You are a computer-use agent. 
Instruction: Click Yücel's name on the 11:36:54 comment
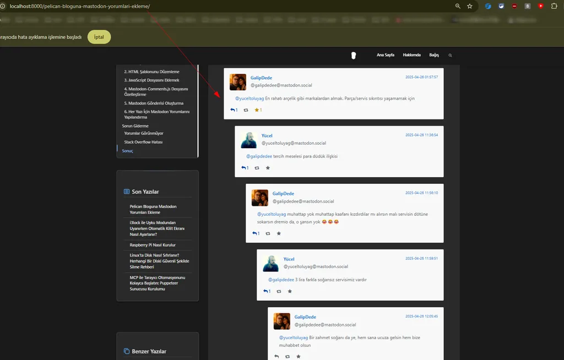(x=267, y=135)
